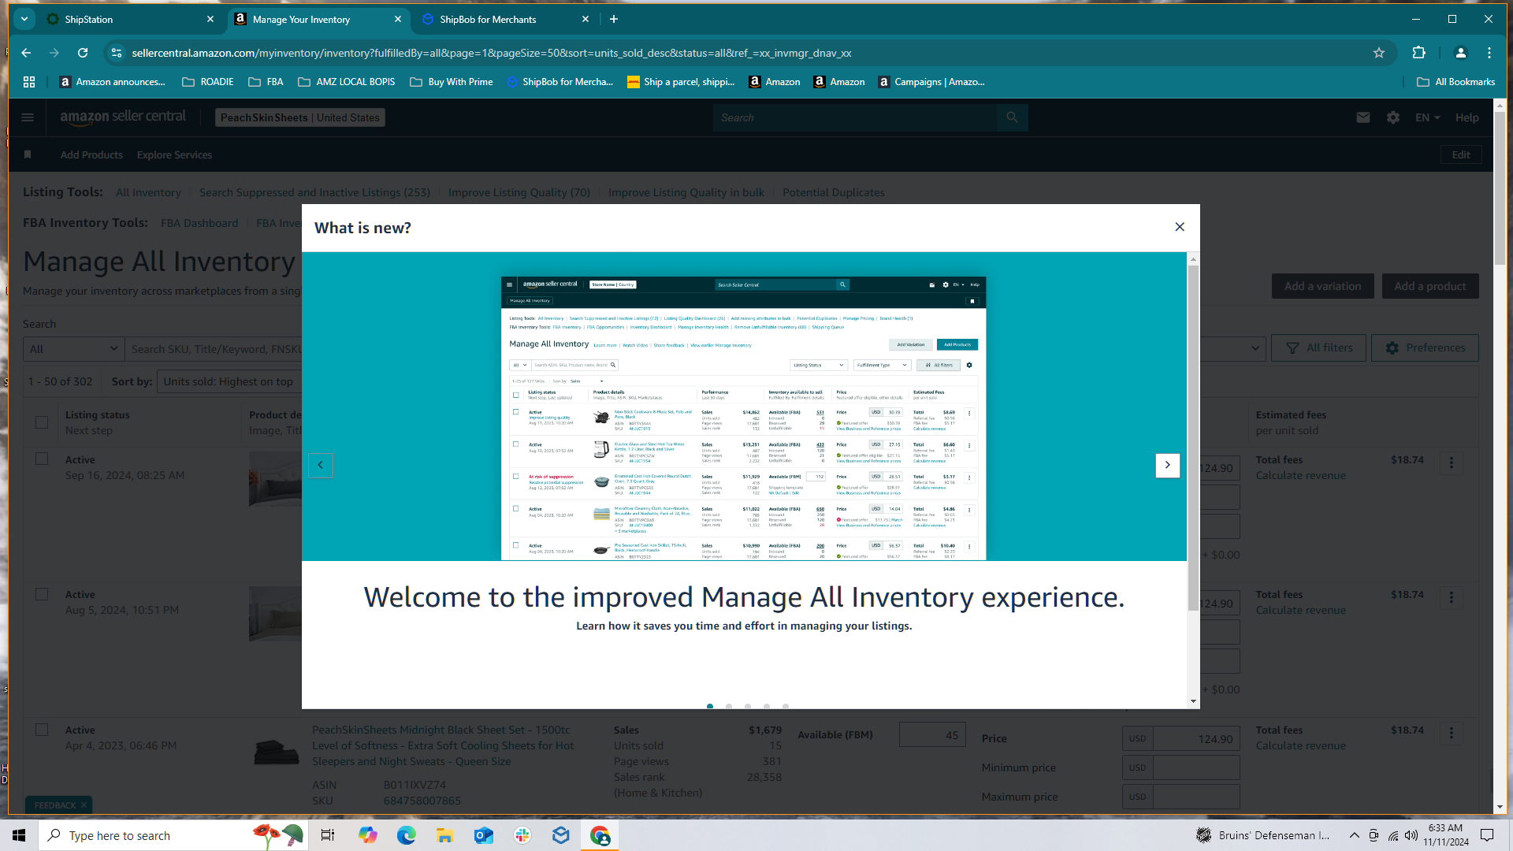The image size is (1513, 851).
Task: Expand the All search scope dropdown
Action: tap(73, 348)
